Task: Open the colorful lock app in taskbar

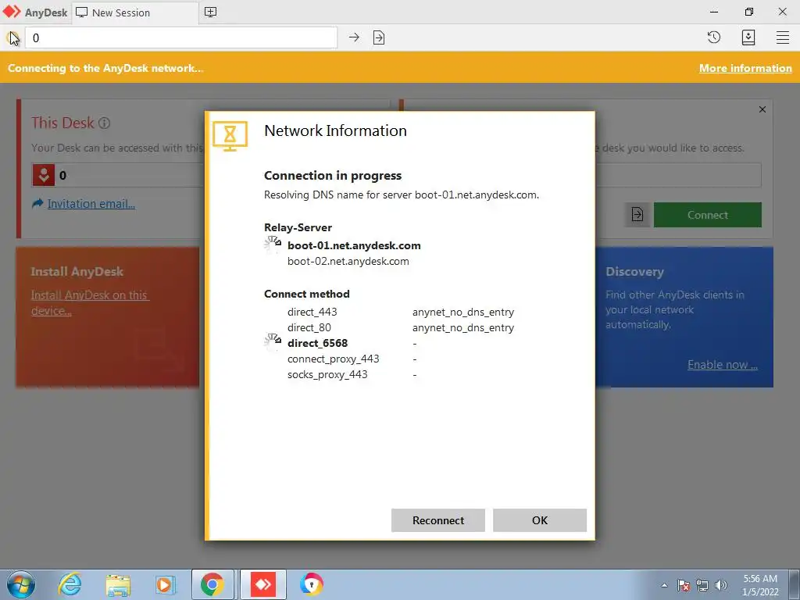Action: [311, 584]
